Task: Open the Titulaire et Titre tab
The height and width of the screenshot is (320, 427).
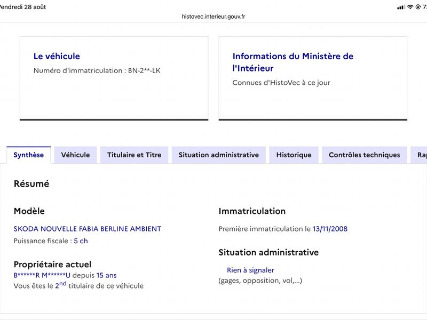Action: tap(135, 155)
